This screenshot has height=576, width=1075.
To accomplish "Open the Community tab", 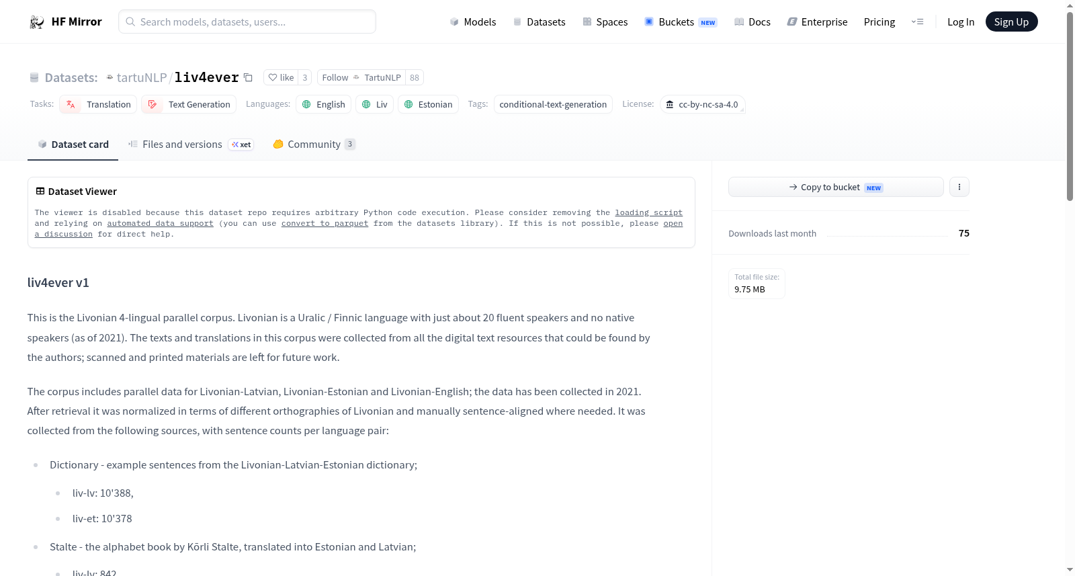I will (314, 145).
